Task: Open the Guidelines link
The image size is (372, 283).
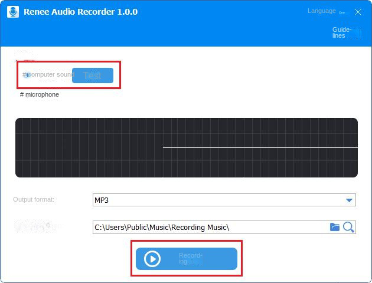Action: pyautogui.click(x=342, y=32)
